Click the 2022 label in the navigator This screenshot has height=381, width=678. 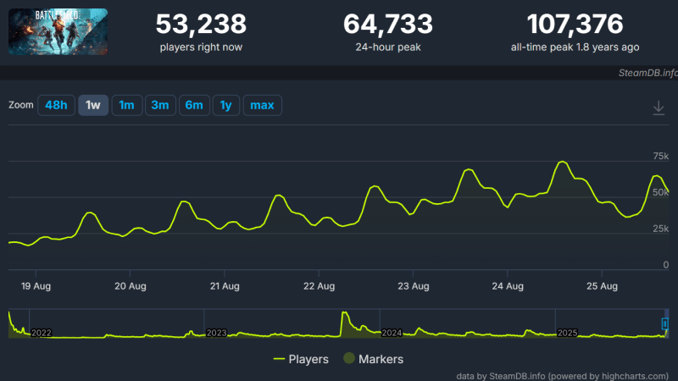(x=42, y=333)
